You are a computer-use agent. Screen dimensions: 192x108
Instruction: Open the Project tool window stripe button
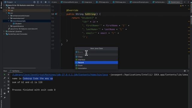[x=1, y=5]
